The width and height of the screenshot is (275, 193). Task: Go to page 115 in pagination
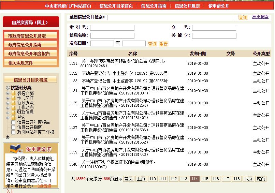(x=205, y=179)
